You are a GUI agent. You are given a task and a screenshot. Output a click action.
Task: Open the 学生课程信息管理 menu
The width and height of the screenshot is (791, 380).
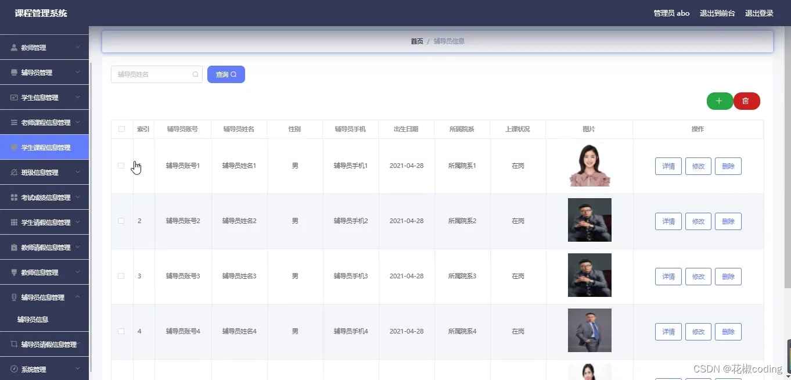tap(44, 148)
